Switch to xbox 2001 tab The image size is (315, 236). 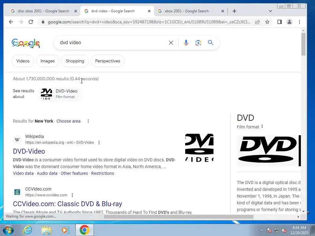click(x=187, y=11)
